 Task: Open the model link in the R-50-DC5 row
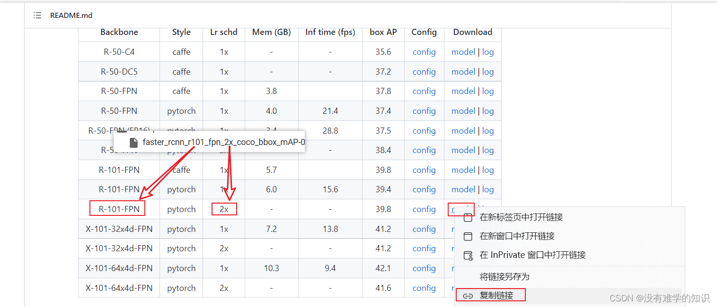(463, 72)
